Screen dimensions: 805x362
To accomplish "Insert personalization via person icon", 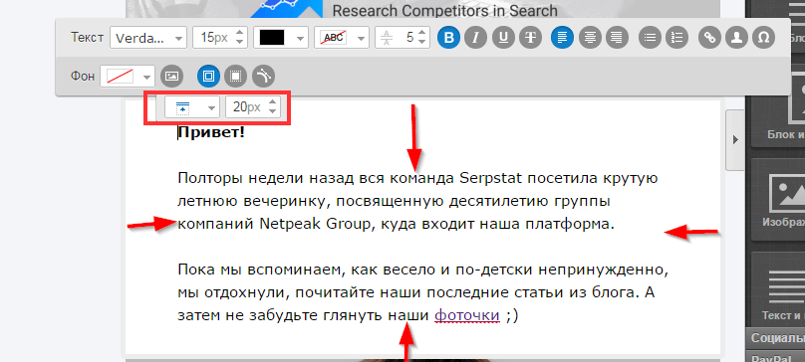I will tap(737, 38).
